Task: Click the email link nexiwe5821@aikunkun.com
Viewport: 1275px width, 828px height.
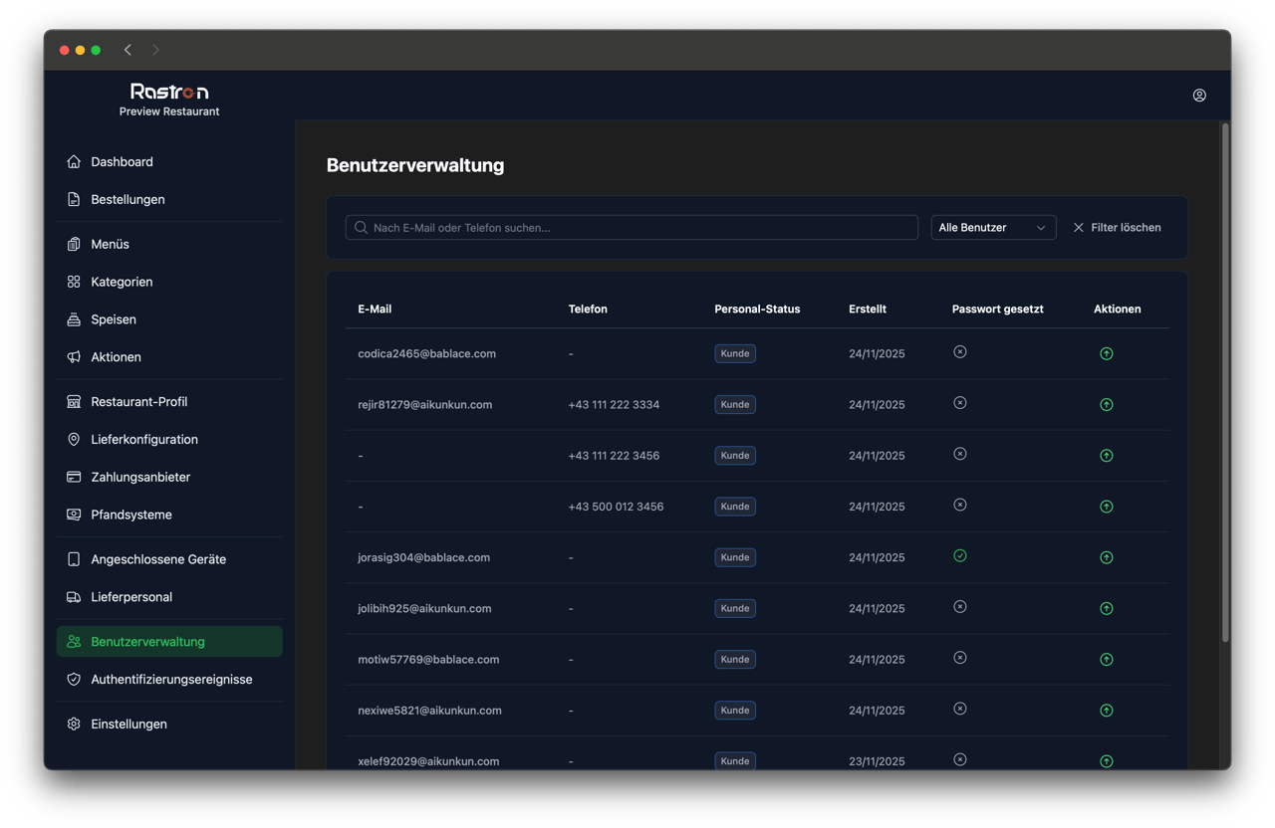Action: point(429,711)
